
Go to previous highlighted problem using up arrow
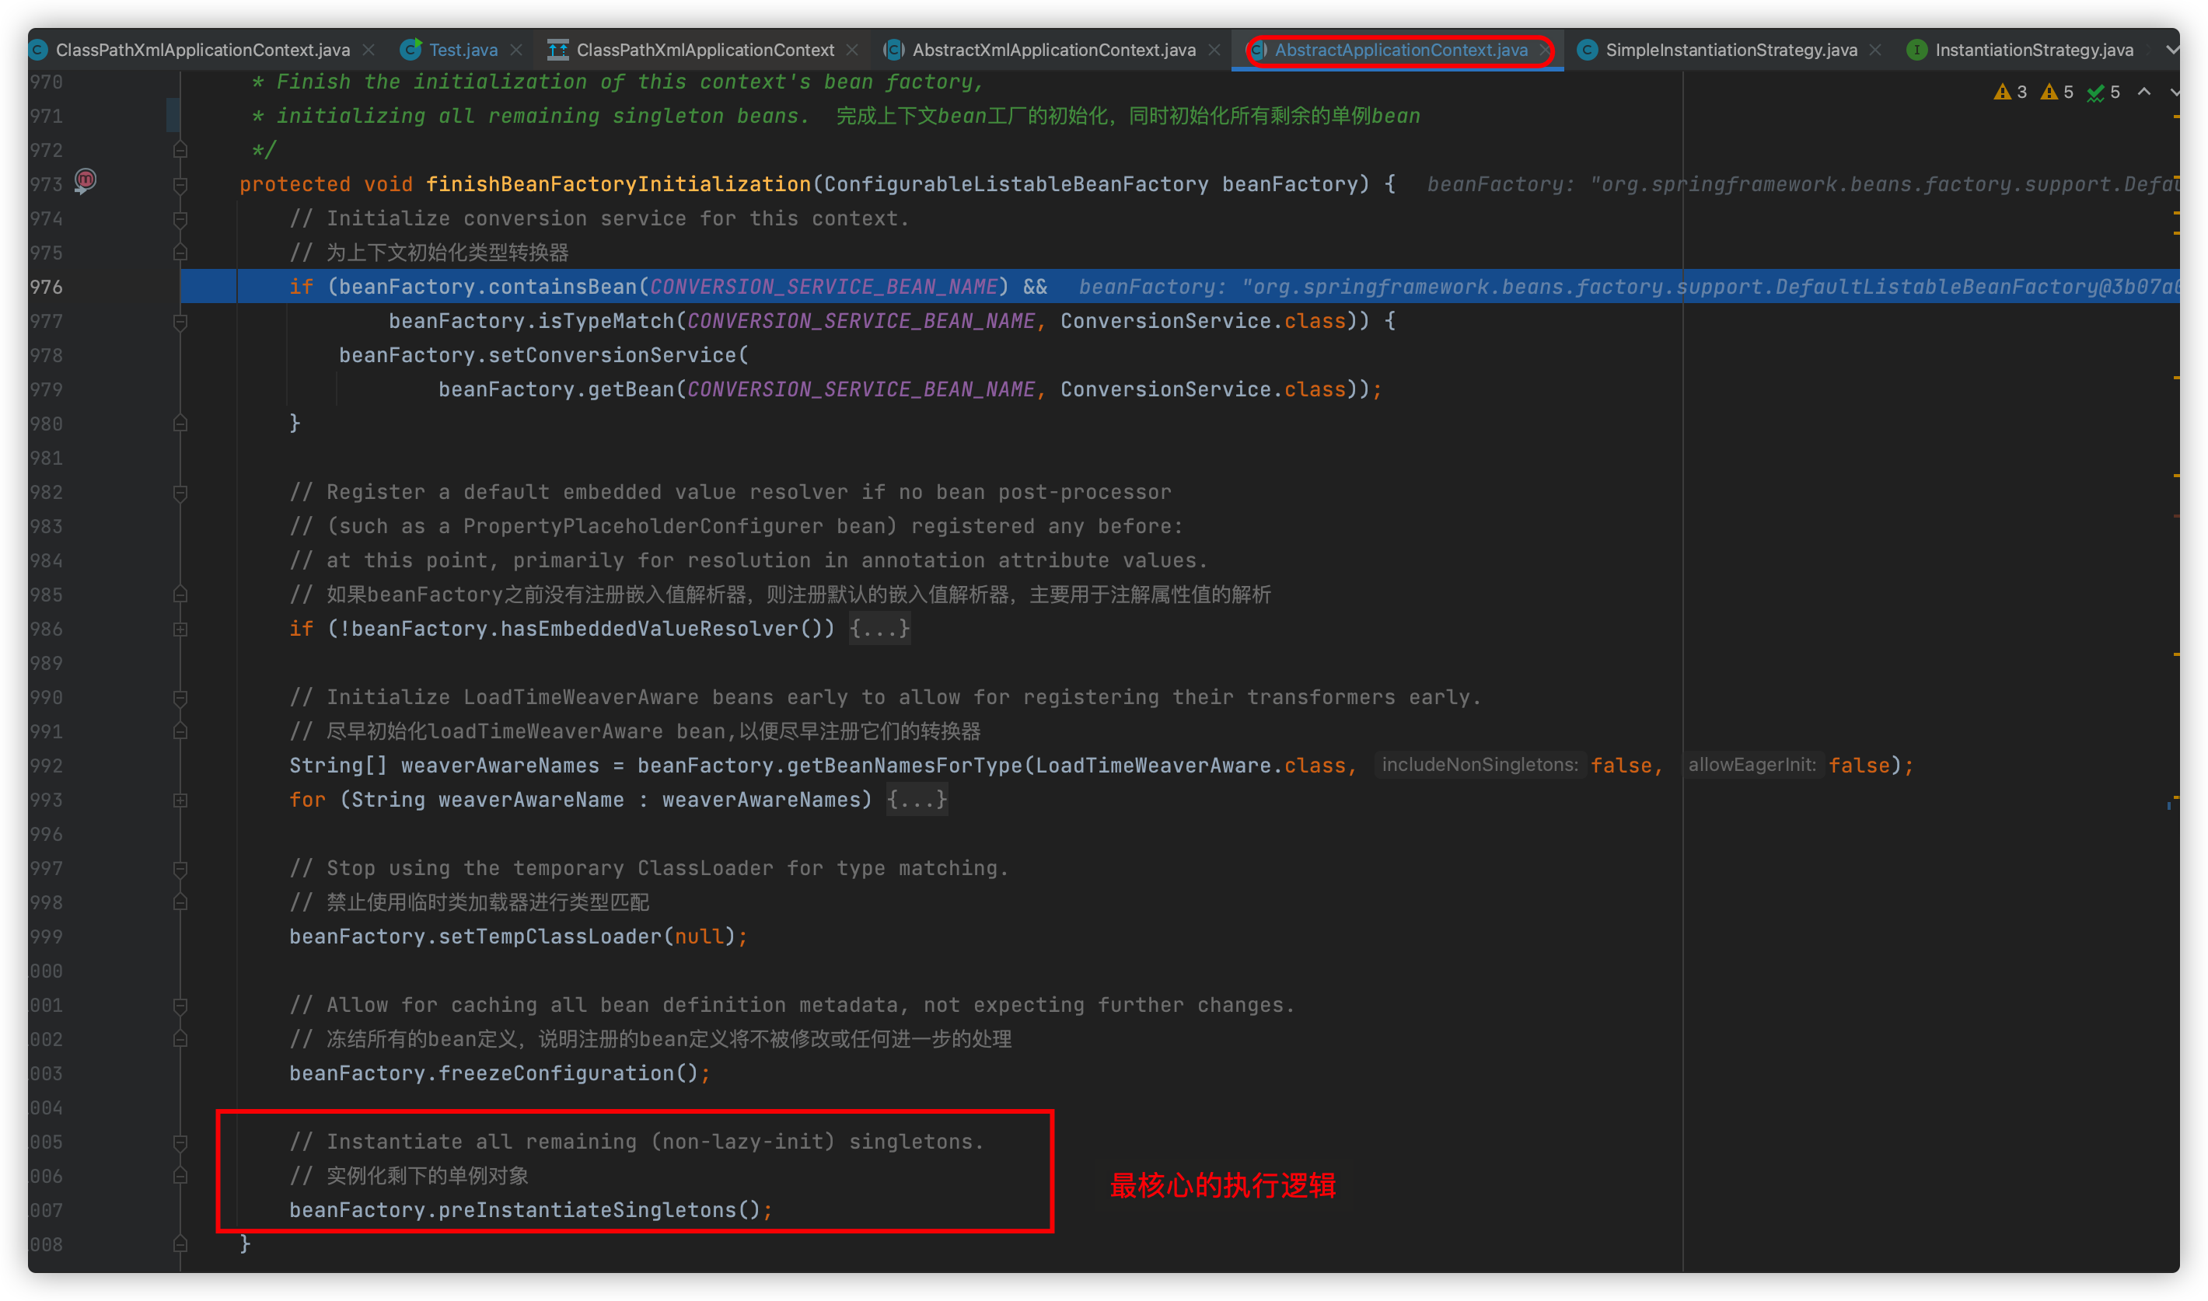point(2144,91)
